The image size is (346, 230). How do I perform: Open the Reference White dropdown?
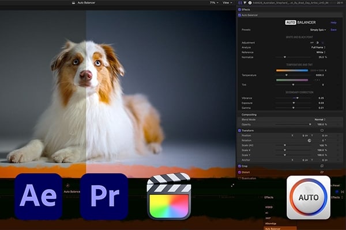pyautogui.click(x=321, y=52)
